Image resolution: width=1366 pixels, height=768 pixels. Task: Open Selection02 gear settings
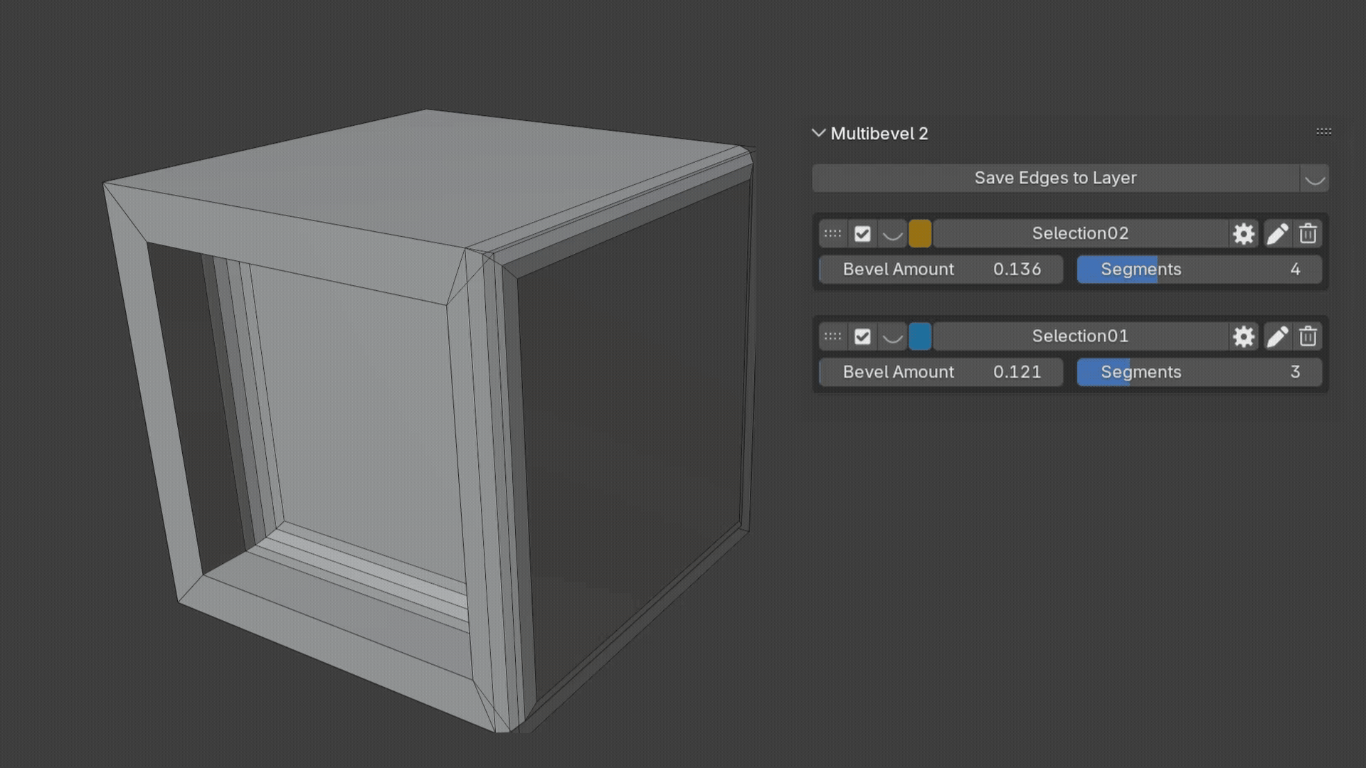tap(1244, 233)
